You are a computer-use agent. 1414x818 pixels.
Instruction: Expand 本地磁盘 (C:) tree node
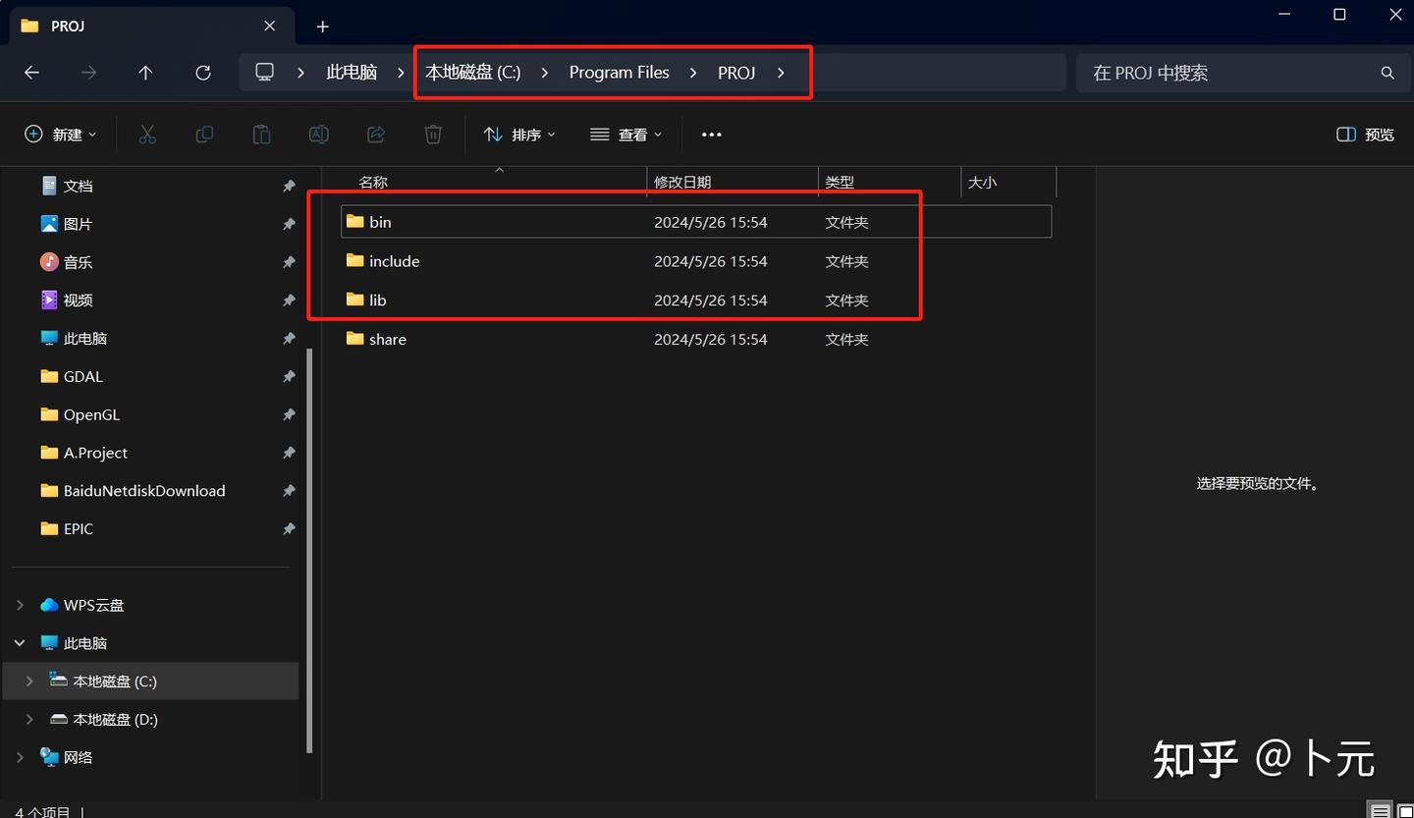tap(29, 682)
